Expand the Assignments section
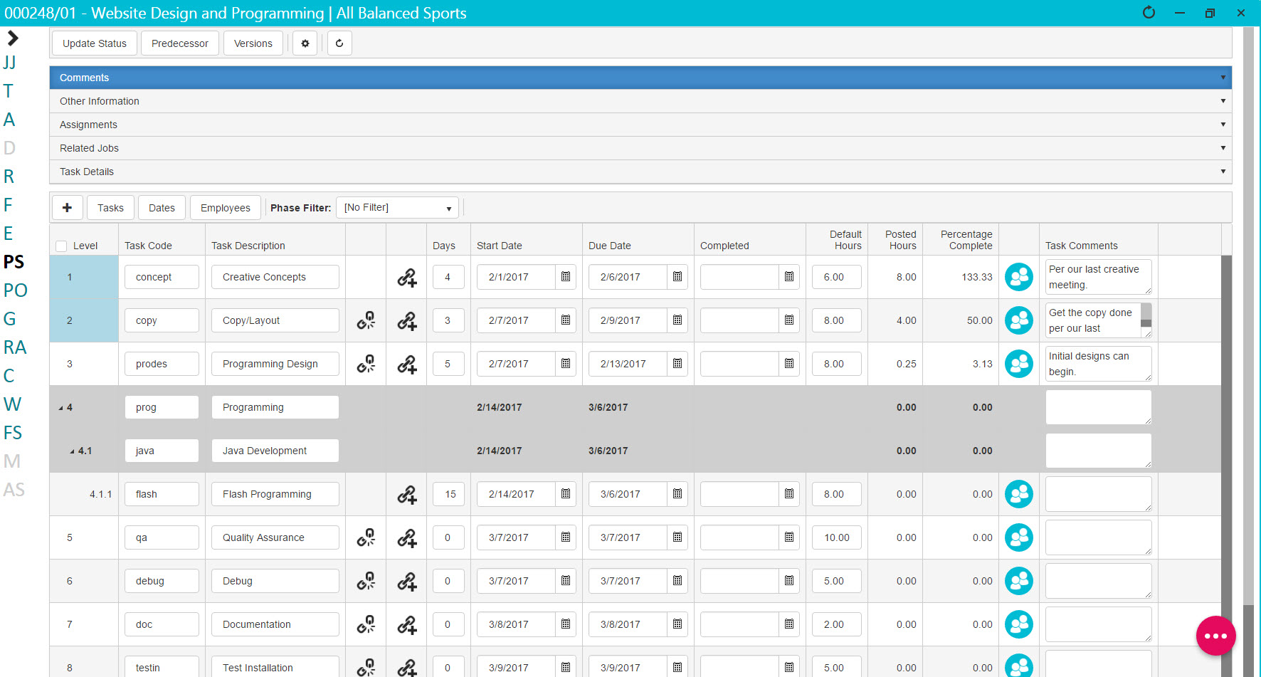This screenshot has height=677, width=1261. [640, 125]
